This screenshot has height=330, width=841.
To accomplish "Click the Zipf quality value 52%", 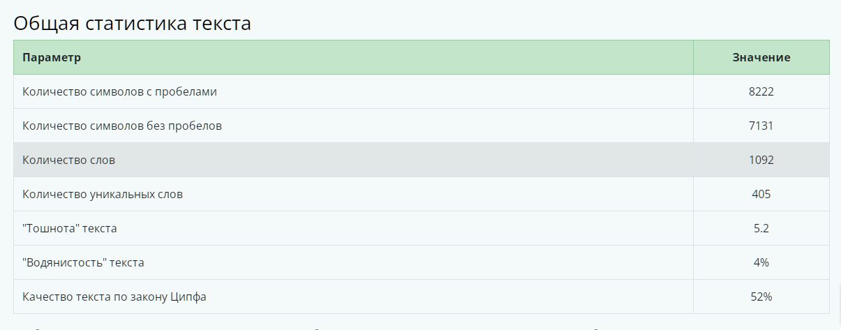I will click(761, 297).
